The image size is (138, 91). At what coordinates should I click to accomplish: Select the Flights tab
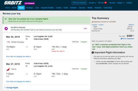coord(21,8)
